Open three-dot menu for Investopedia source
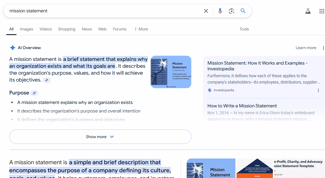Image resolution: width=325 pixels, height=178 pixels. point(318,90)
